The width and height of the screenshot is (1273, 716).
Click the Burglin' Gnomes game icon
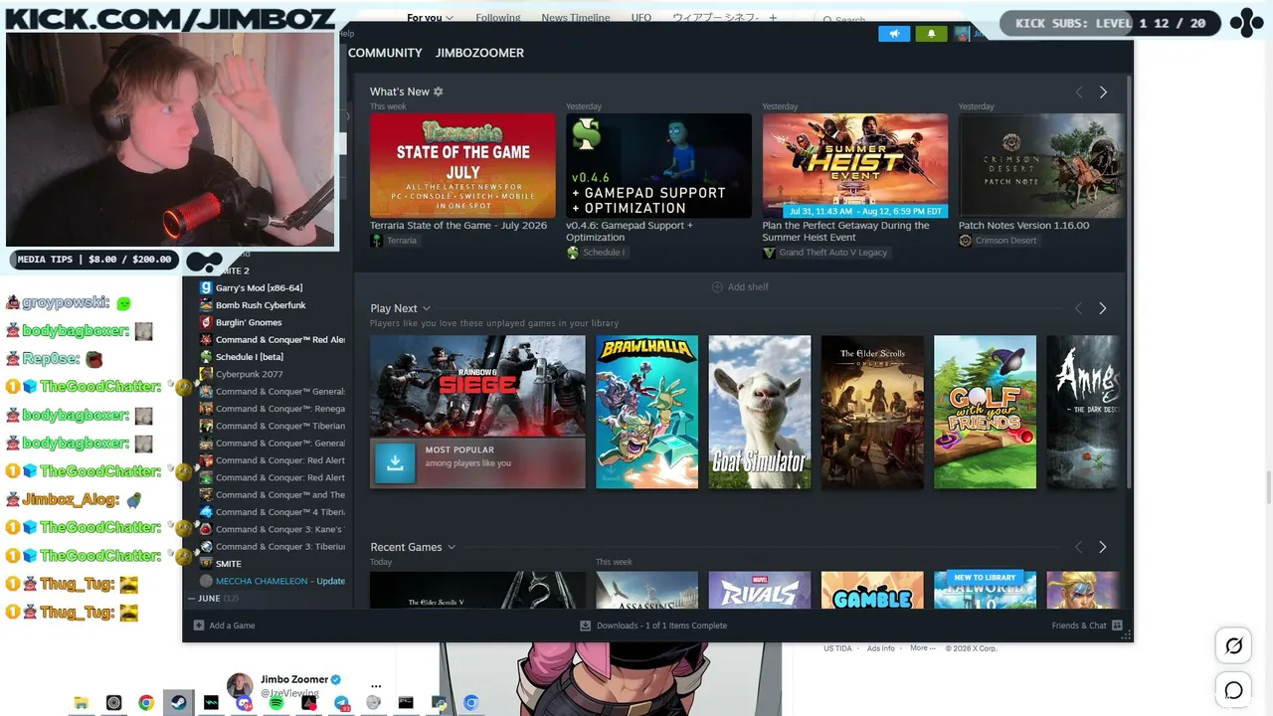(206, 322)
